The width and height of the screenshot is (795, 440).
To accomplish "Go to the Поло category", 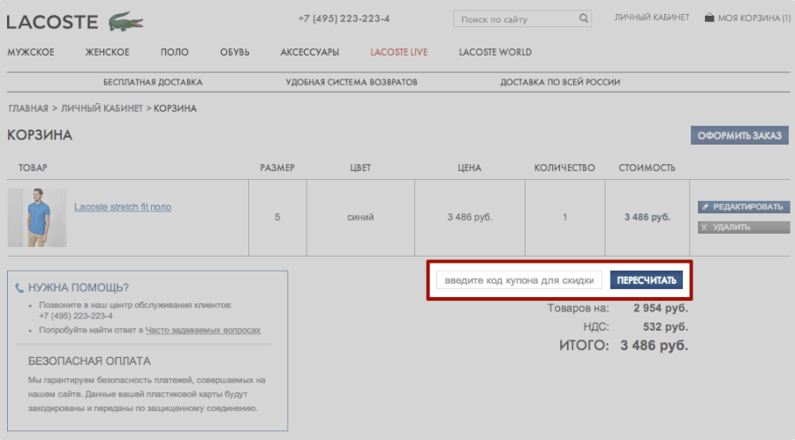I will point(174,52).
